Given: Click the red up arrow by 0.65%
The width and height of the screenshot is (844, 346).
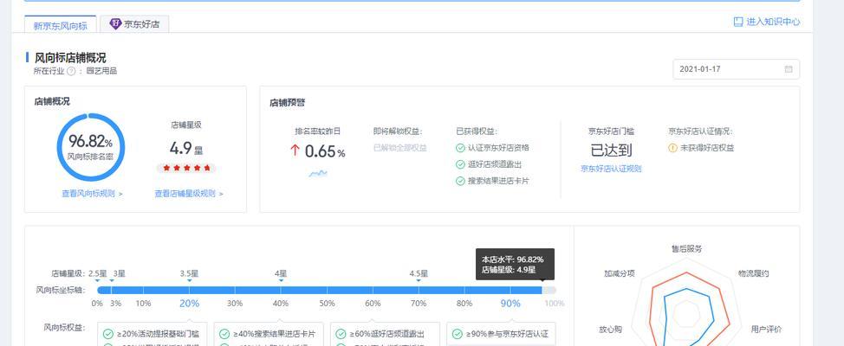Looking at the screenshot, I should coord(295,151).
